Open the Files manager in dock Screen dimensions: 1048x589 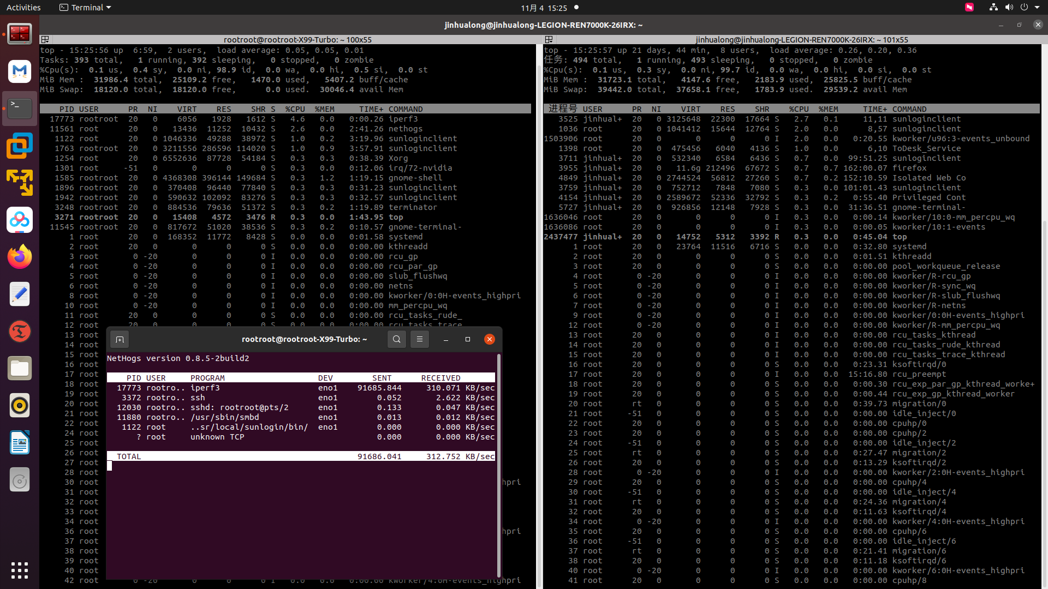coord(20,369)
